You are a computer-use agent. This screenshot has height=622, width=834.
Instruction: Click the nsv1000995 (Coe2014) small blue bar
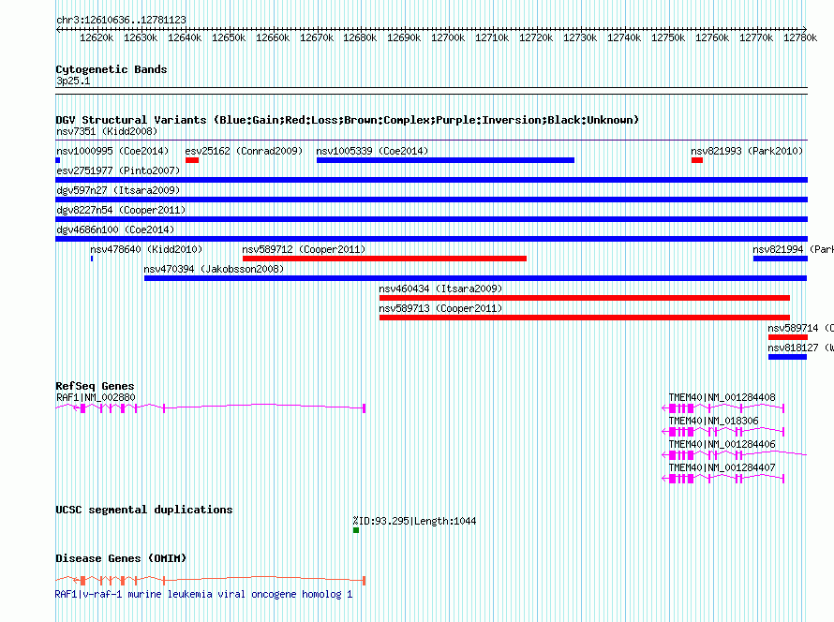(58, 160)
